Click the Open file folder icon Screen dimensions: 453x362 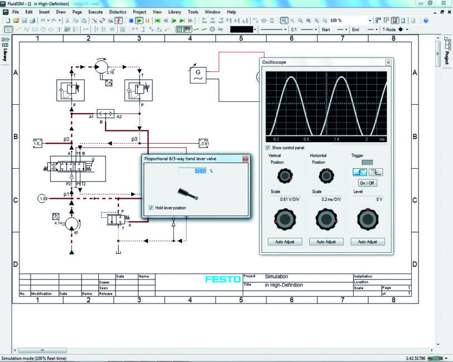pyautogui.click(x=16, y=21)
